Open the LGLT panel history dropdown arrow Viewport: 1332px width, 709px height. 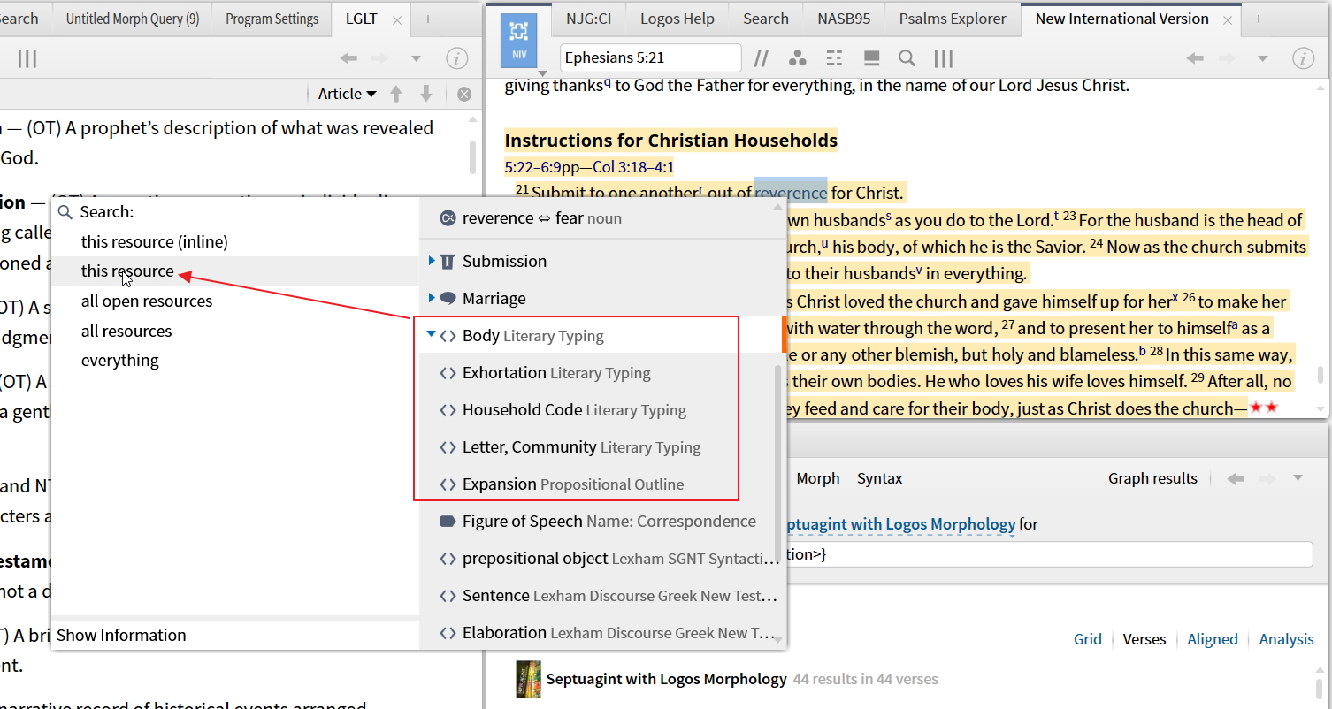pyautogui.click(x=416, y=59)
